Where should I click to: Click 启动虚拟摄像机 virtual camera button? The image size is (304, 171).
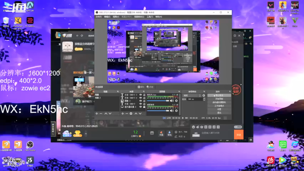pos(219,102)
